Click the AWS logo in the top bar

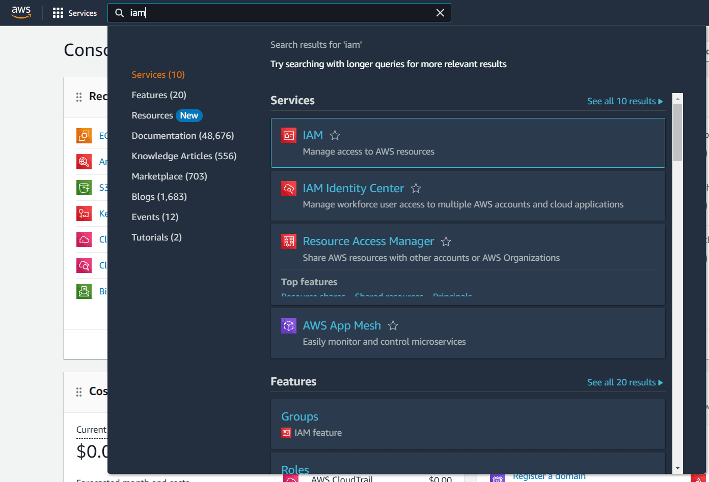pos(21,12)
